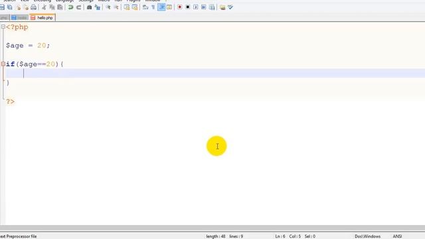
Task: Play back the recorded macro
Action: [x=196, y=7]
